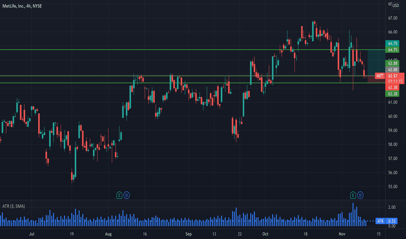Screen dimensions: 406x239
Task: Click the green 62.38 price label
Action: 392,93
